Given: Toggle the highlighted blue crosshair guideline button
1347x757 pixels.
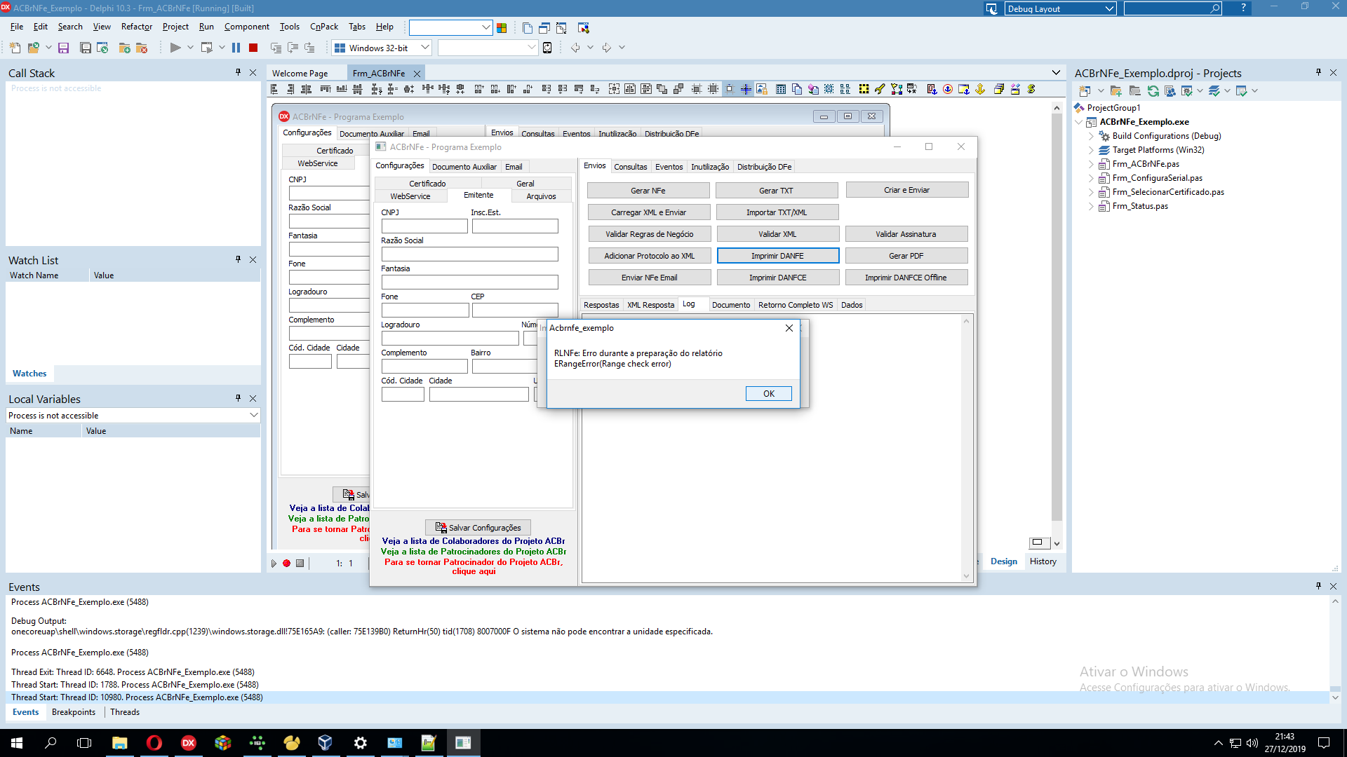Looking at the screenshot, I should coord(745,89).
